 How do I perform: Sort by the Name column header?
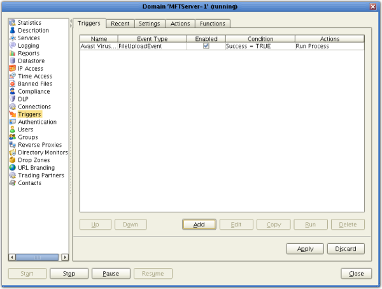99,39
